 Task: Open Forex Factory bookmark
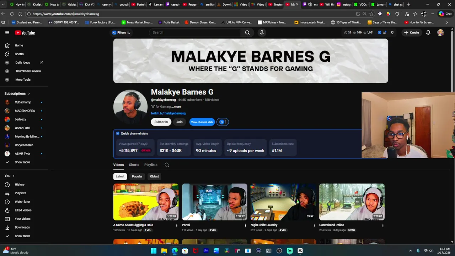pos(100,22)
